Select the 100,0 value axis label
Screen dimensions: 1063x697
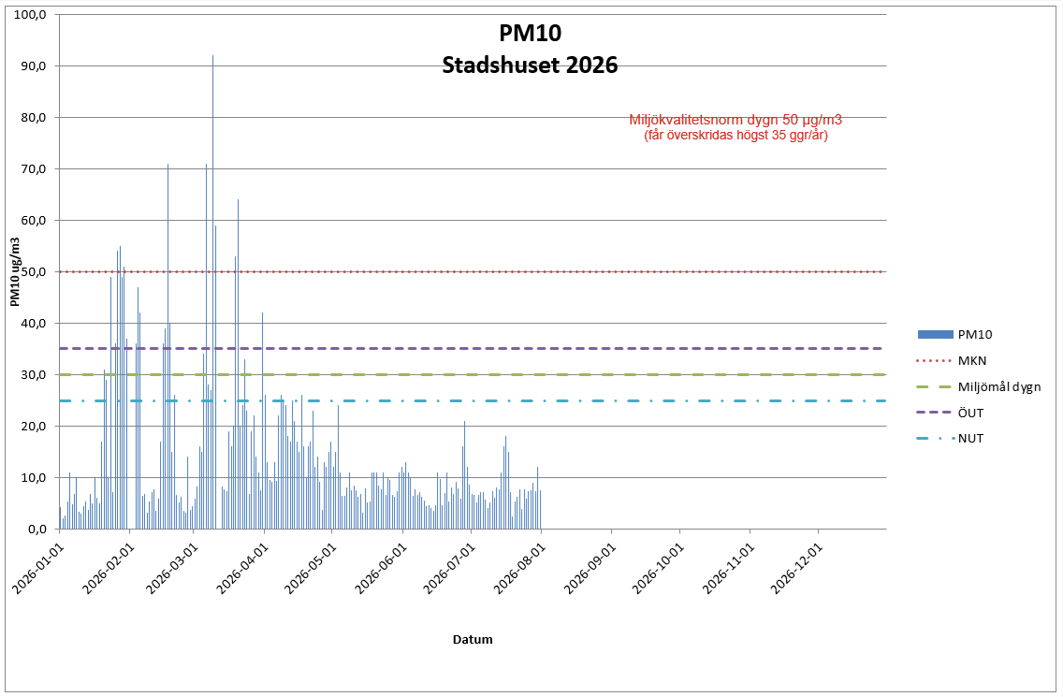[31, 14]
